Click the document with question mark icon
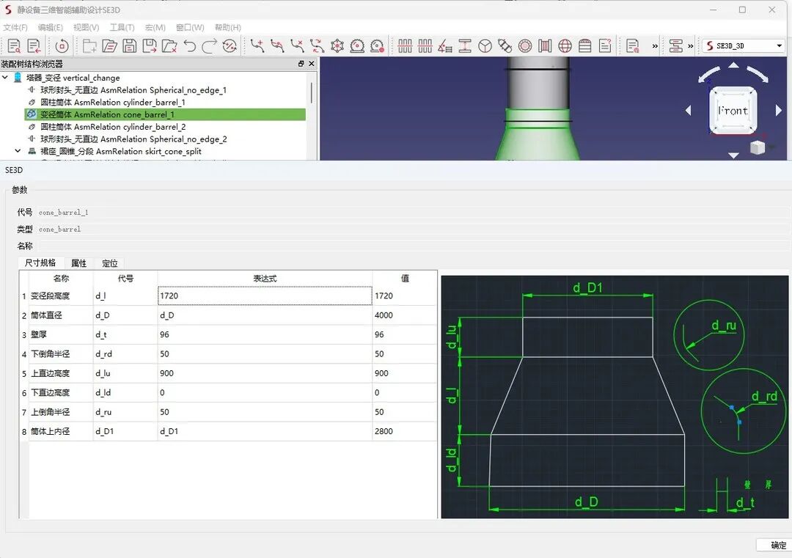 coord(605,46)
